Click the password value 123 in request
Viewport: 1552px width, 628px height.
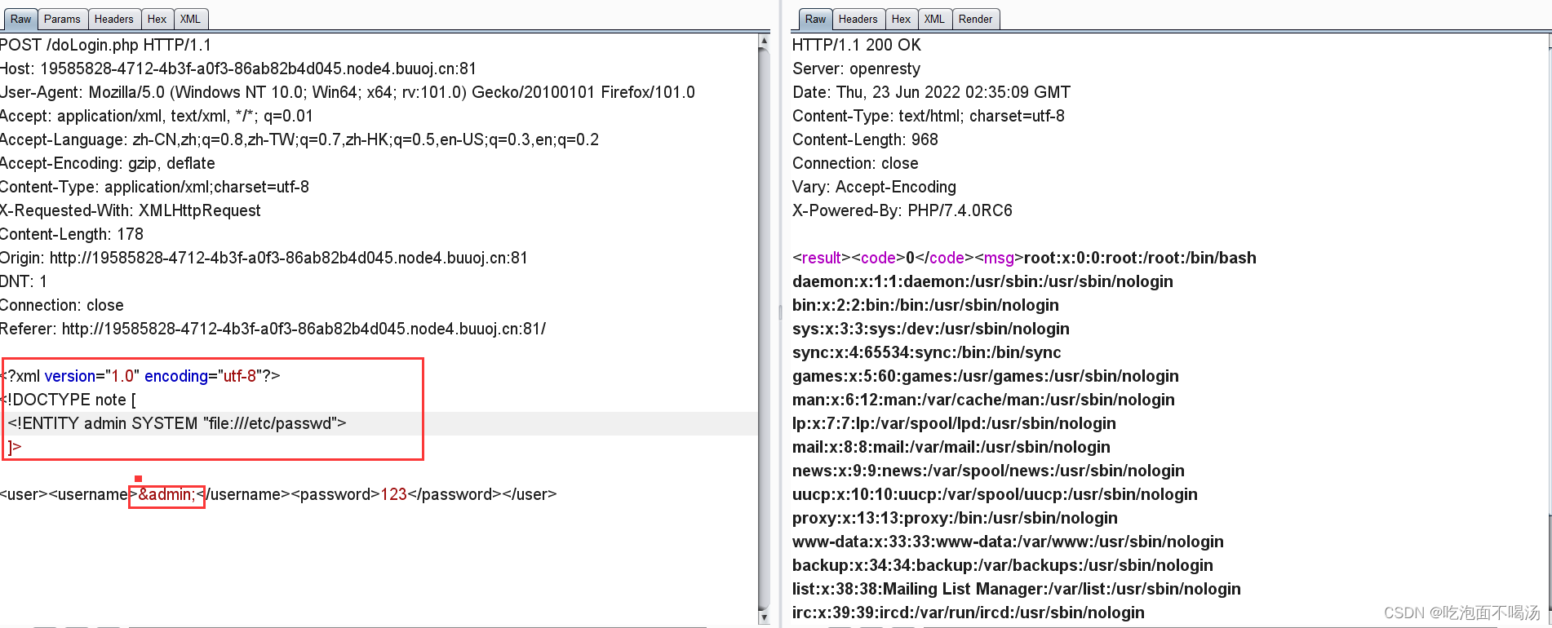pyautogui.click(x=393, y=494)
